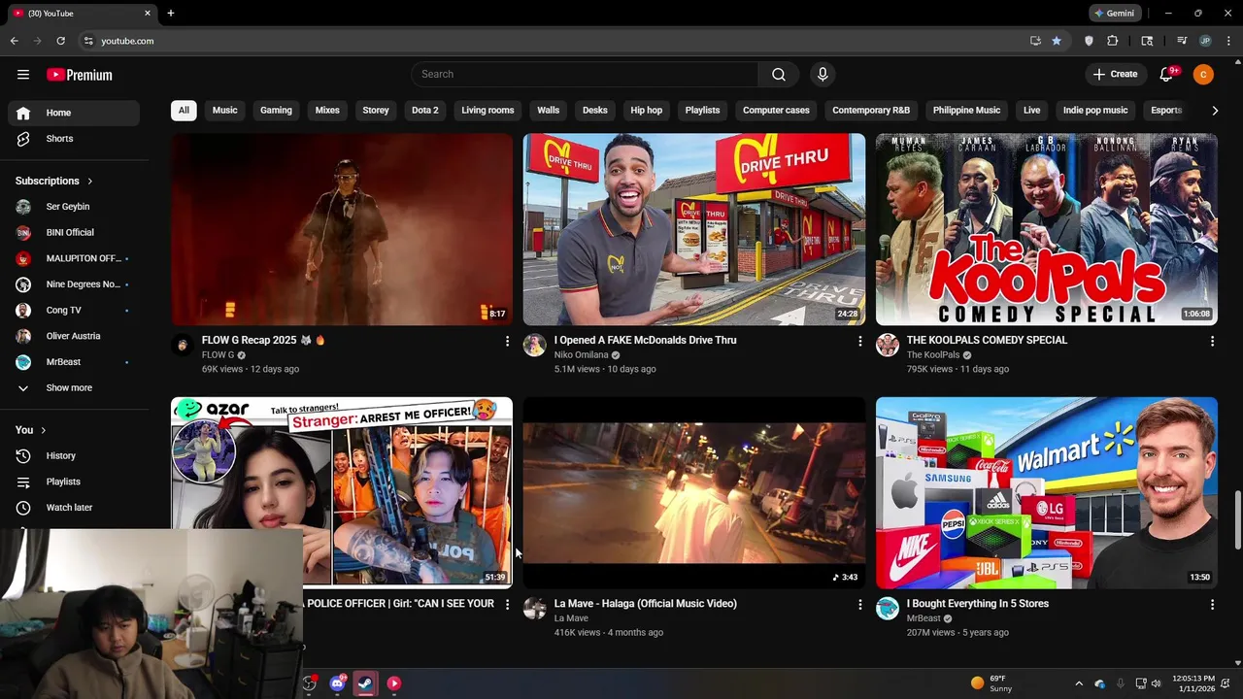This screenshot has height=699, width=1243.
Task: Reload the page in Chrome
Action: [60, 41]
